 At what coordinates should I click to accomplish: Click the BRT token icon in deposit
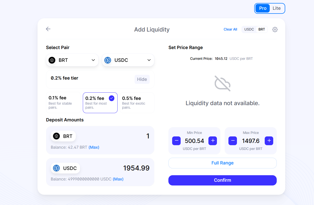[x=57, y=136]
